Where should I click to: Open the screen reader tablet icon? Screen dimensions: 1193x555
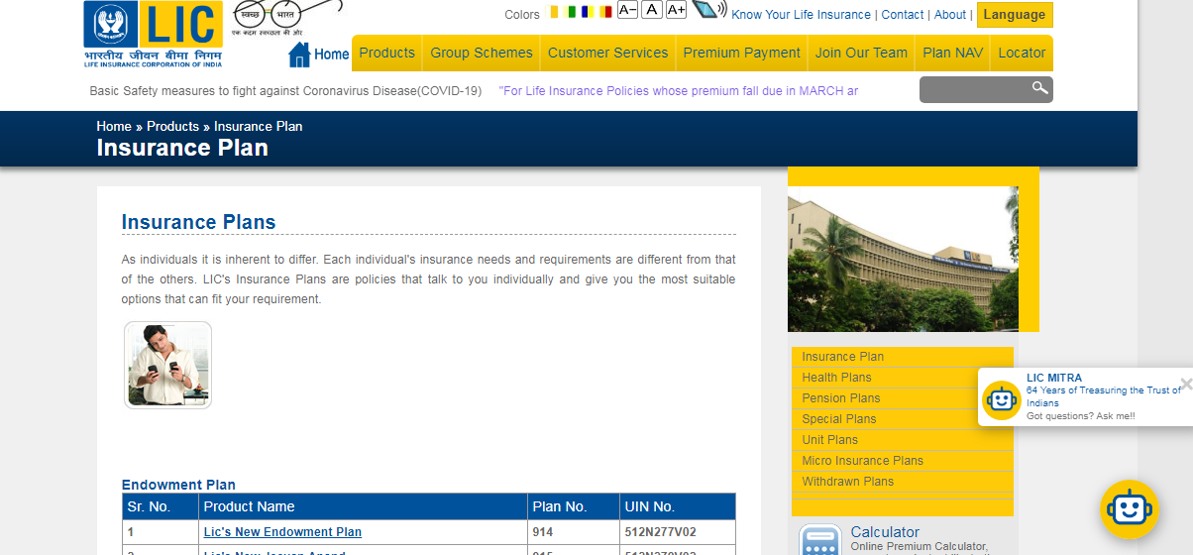[x=708, y=11]
